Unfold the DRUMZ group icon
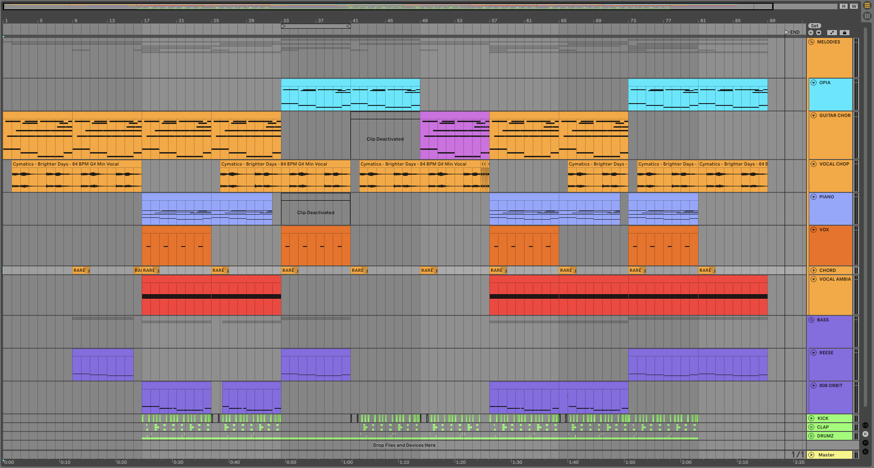This screenshot has width=874, height=468. [x=811, y=436]
